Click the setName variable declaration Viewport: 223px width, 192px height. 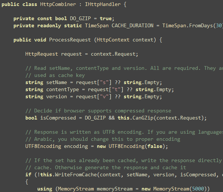tap(57, 83)
